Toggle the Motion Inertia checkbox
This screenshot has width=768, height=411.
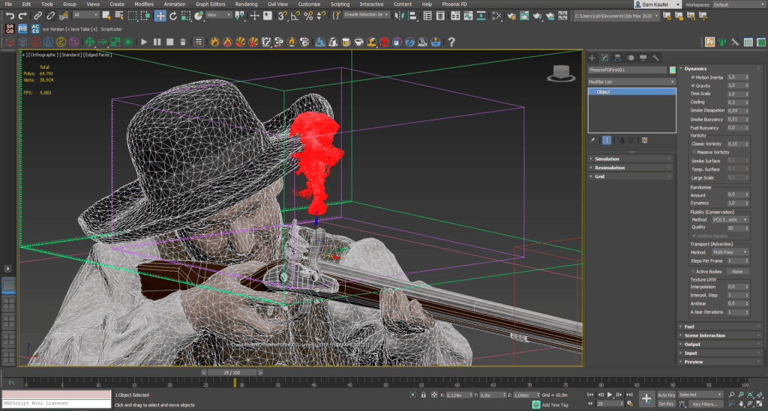[693, 77]
